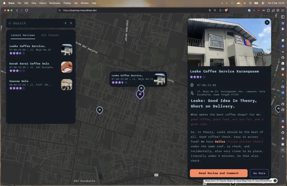Open the OpenStreetMap attribution link
This screenshot has width=287, height=186.
[263, 181]
